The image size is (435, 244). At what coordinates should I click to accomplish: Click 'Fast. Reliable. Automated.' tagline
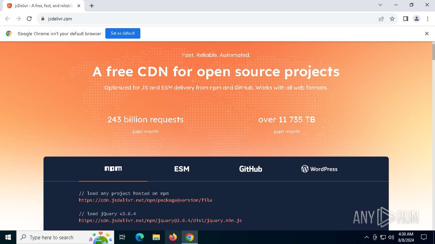click(x=216, y=55)
